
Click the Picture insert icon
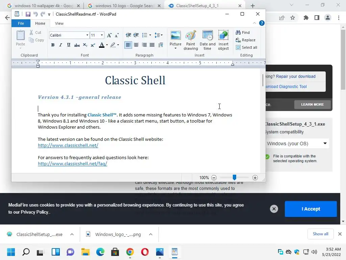[176, 35]
